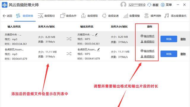The image size is (190, 107).
Task: Click output format MP3 of 老虎欧巴 row
Action: click(x=87, y=54)
